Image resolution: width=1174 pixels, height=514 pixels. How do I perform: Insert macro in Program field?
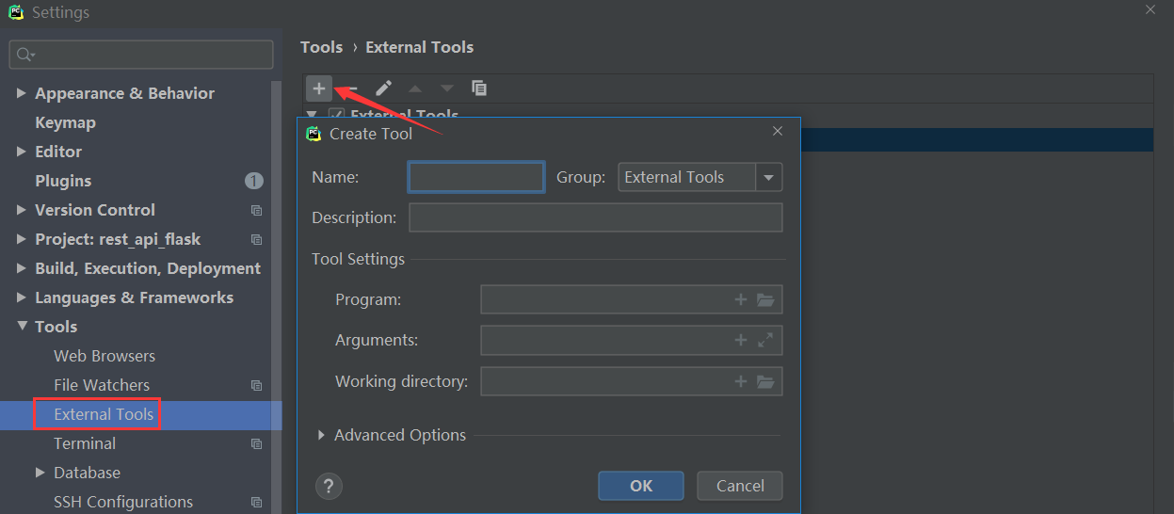point(741,299)
